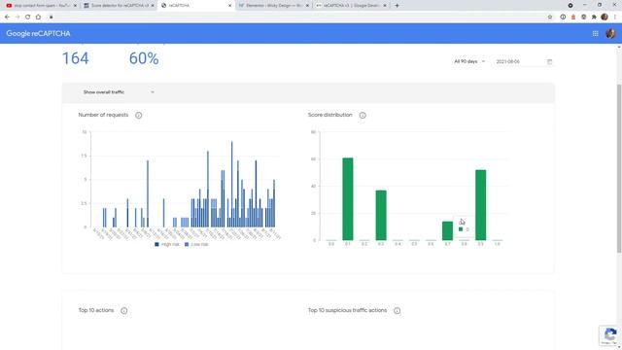Click the Score distribution chart title
Viewport: 622px width, 350px height.
click(330, 115)
